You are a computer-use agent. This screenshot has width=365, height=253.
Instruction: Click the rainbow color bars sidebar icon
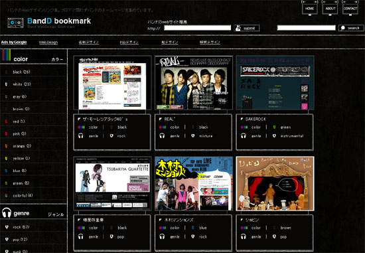pyautogui.click(x=6, y=55)
